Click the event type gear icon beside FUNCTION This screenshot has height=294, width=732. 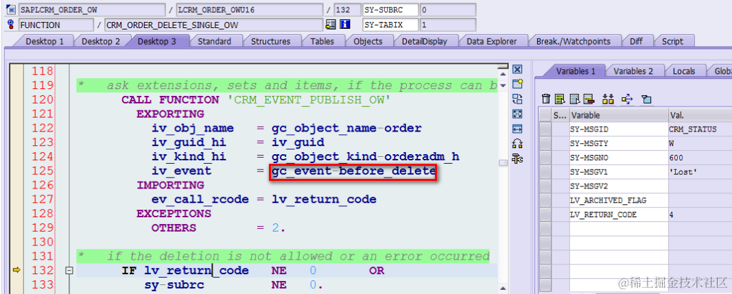11,24
